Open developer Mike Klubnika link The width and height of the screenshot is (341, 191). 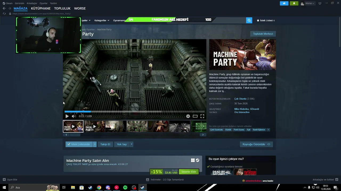click(241, 109)
